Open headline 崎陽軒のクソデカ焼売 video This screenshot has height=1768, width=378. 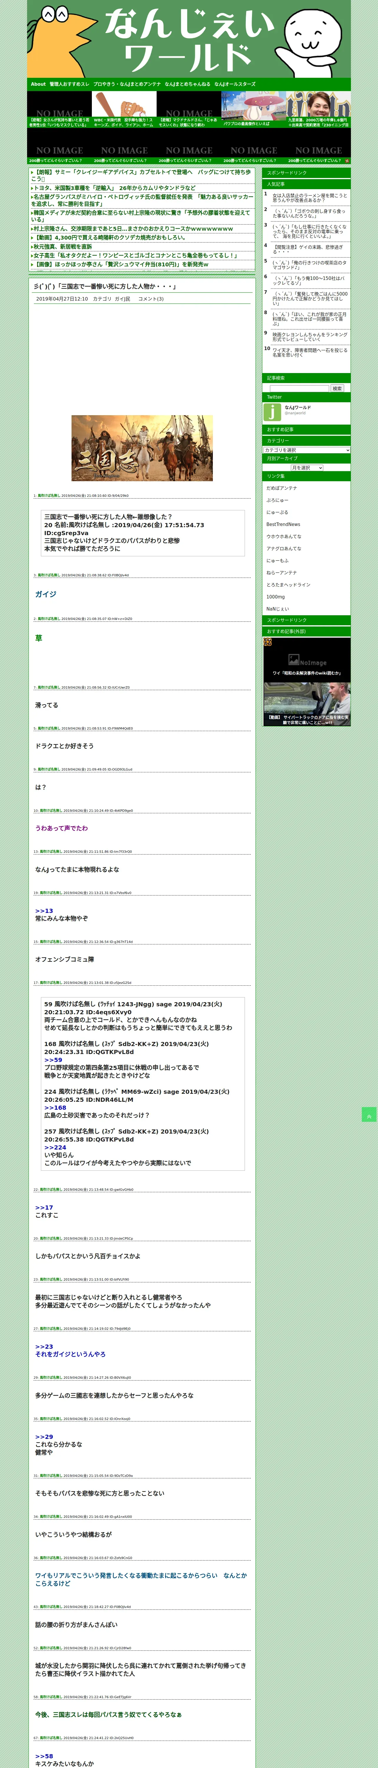(x=110, y=238)
